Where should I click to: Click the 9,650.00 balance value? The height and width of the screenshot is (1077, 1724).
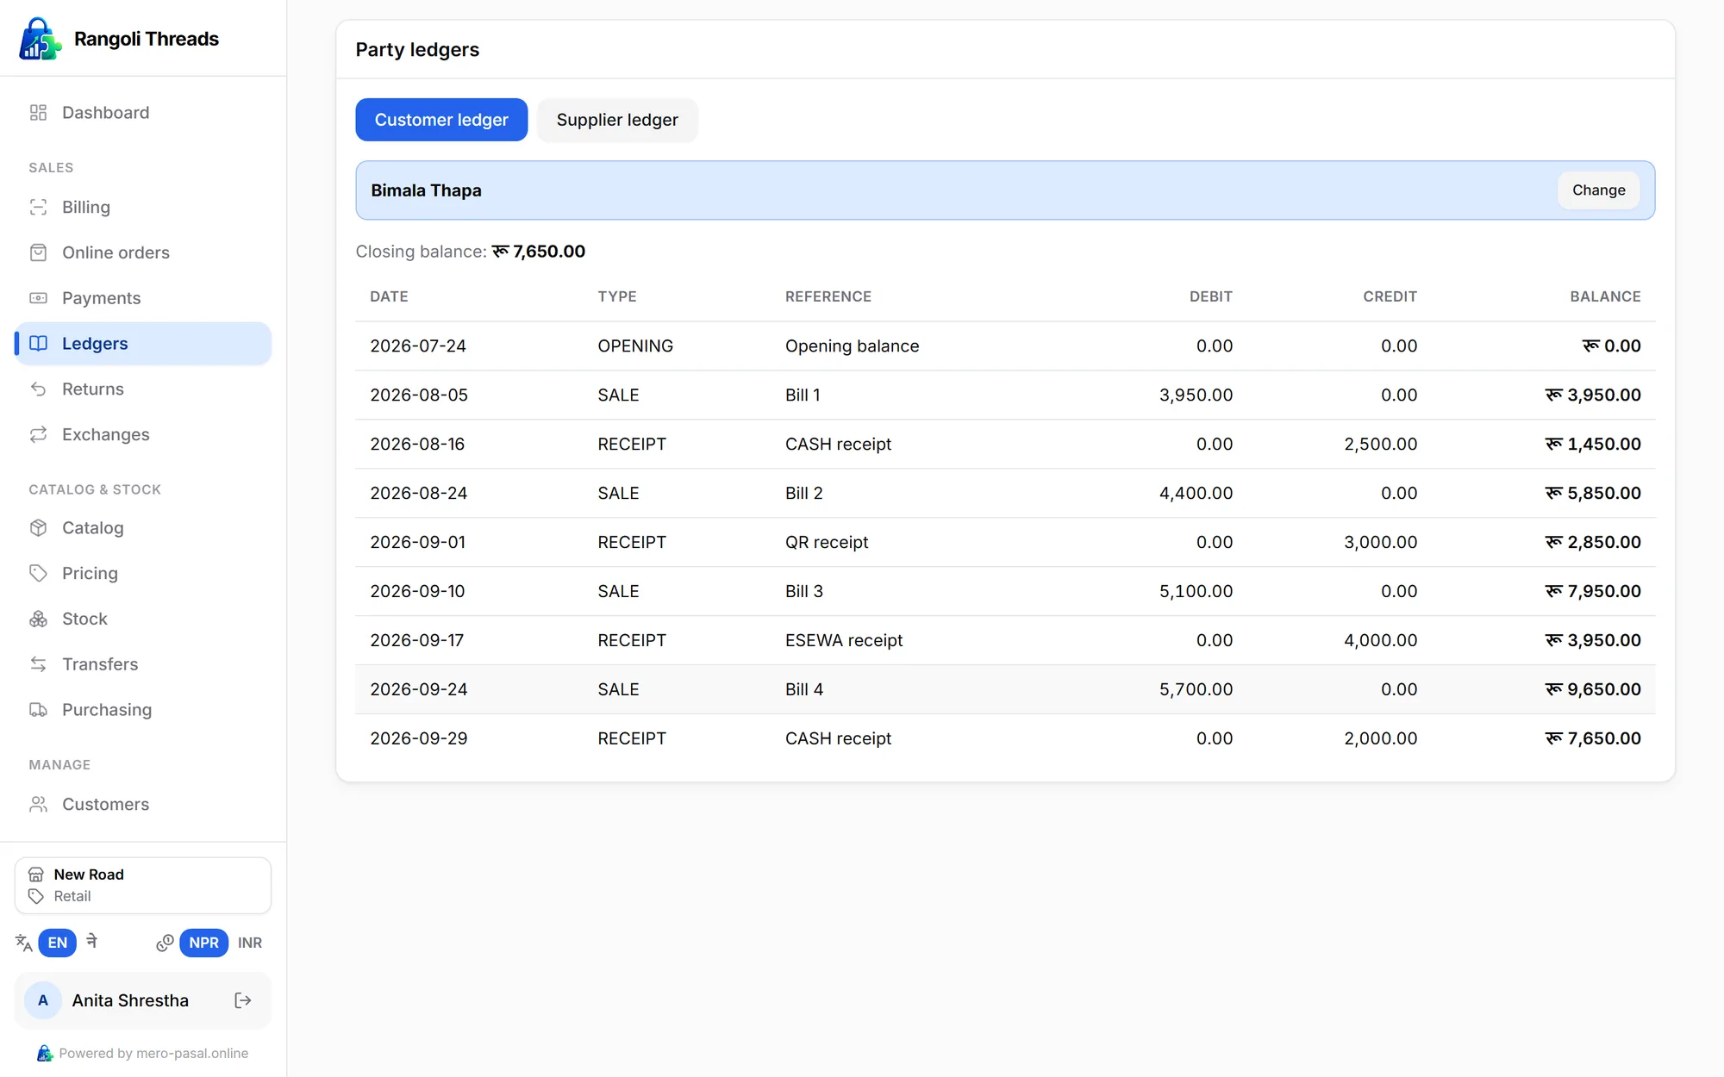tap(1593, 689)
